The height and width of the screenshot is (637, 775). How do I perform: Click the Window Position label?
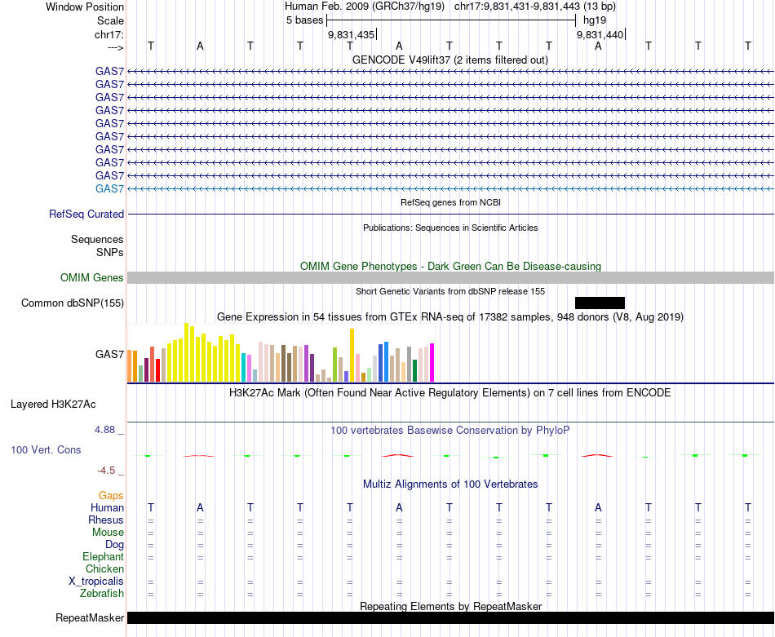click(85, 7)
